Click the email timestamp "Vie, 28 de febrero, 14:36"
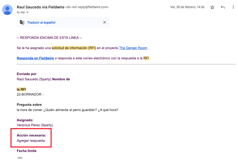Image resolution: width=238 pixels, height=168 pixels. (x=187, y=7)
